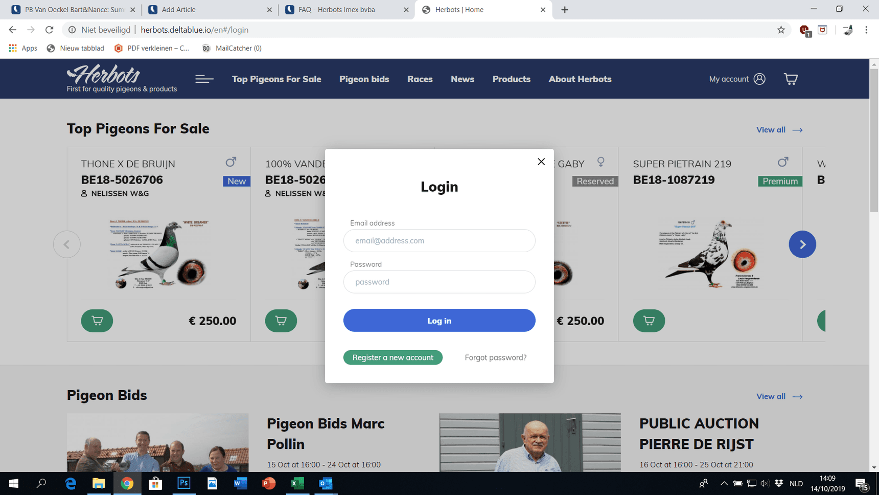Click the My account user icon
879x495 pixels.
click(x=759, y=79)
